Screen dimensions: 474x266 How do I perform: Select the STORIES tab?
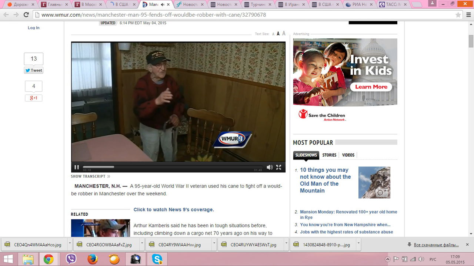click(329, 155)
